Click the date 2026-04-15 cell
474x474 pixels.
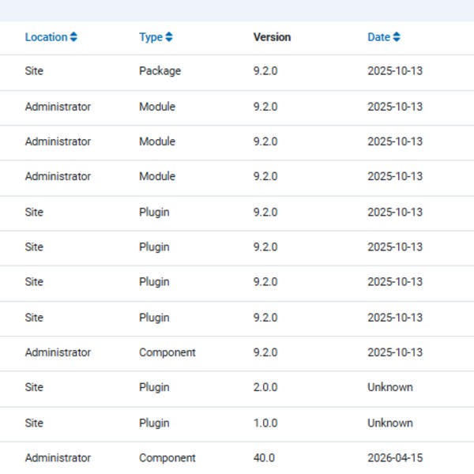pyautogui.click(x=395, y=457)
